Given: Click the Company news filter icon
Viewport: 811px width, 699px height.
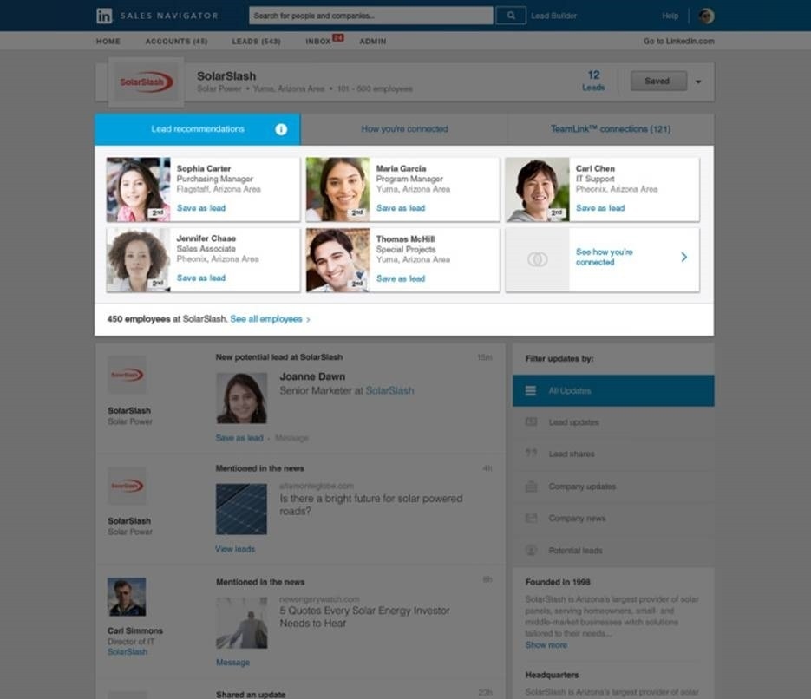Looking at the screenshot, I should [x=530, y=518].
